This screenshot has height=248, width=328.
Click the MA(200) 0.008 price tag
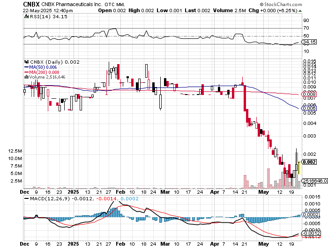[309, 95]
